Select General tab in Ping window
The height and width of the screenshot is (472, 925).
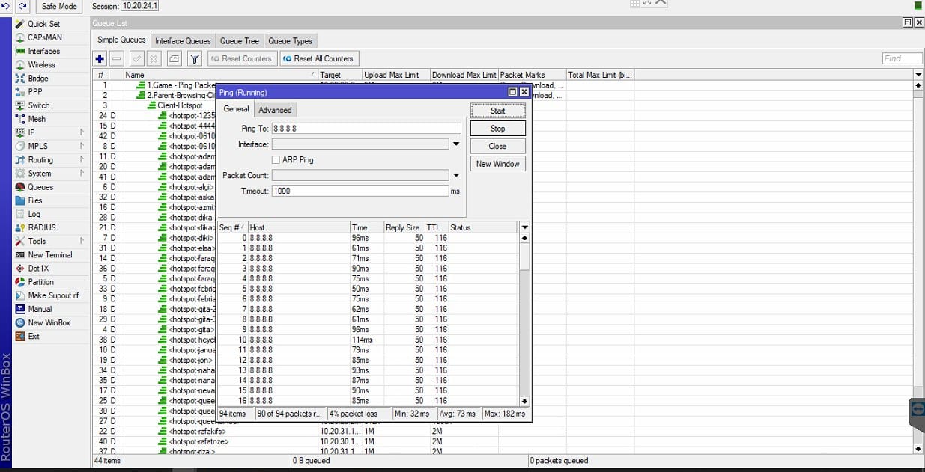[x=236, y=109]
